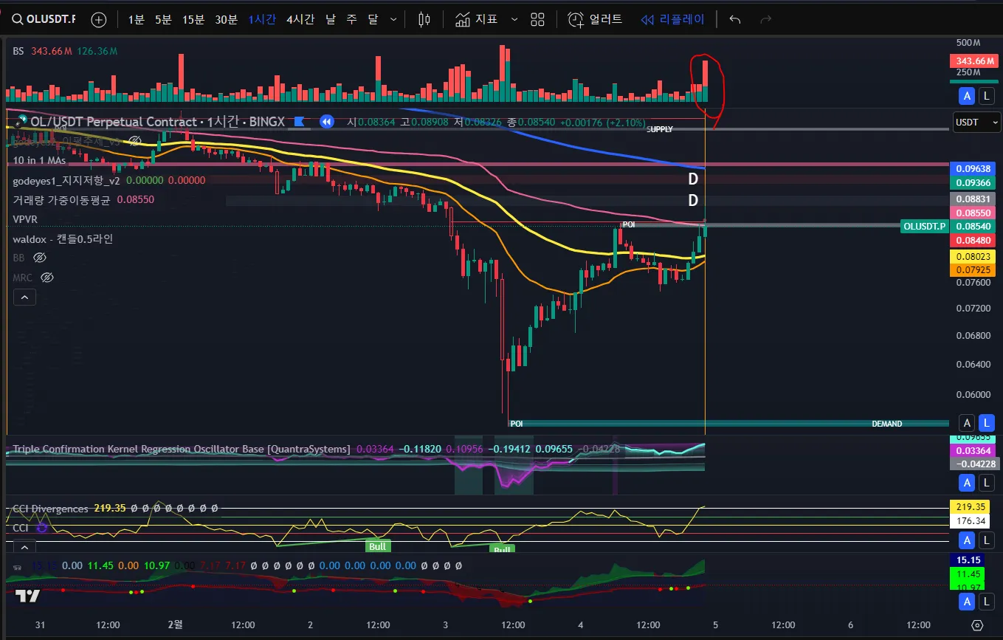The height and width of the screenshot is (640, 1003).
Task: Click the OL coin logo beside the chart title
Action: click(20, 122)
